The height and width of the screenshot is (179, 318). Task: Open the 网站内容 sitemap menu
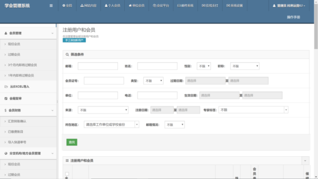point(88,5)
